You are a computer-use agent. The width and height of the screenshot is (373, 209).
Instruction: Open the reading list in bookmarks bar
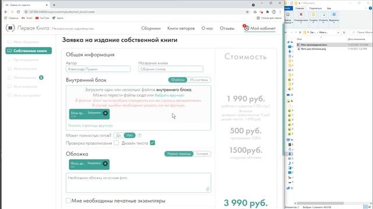coord(269,18)
